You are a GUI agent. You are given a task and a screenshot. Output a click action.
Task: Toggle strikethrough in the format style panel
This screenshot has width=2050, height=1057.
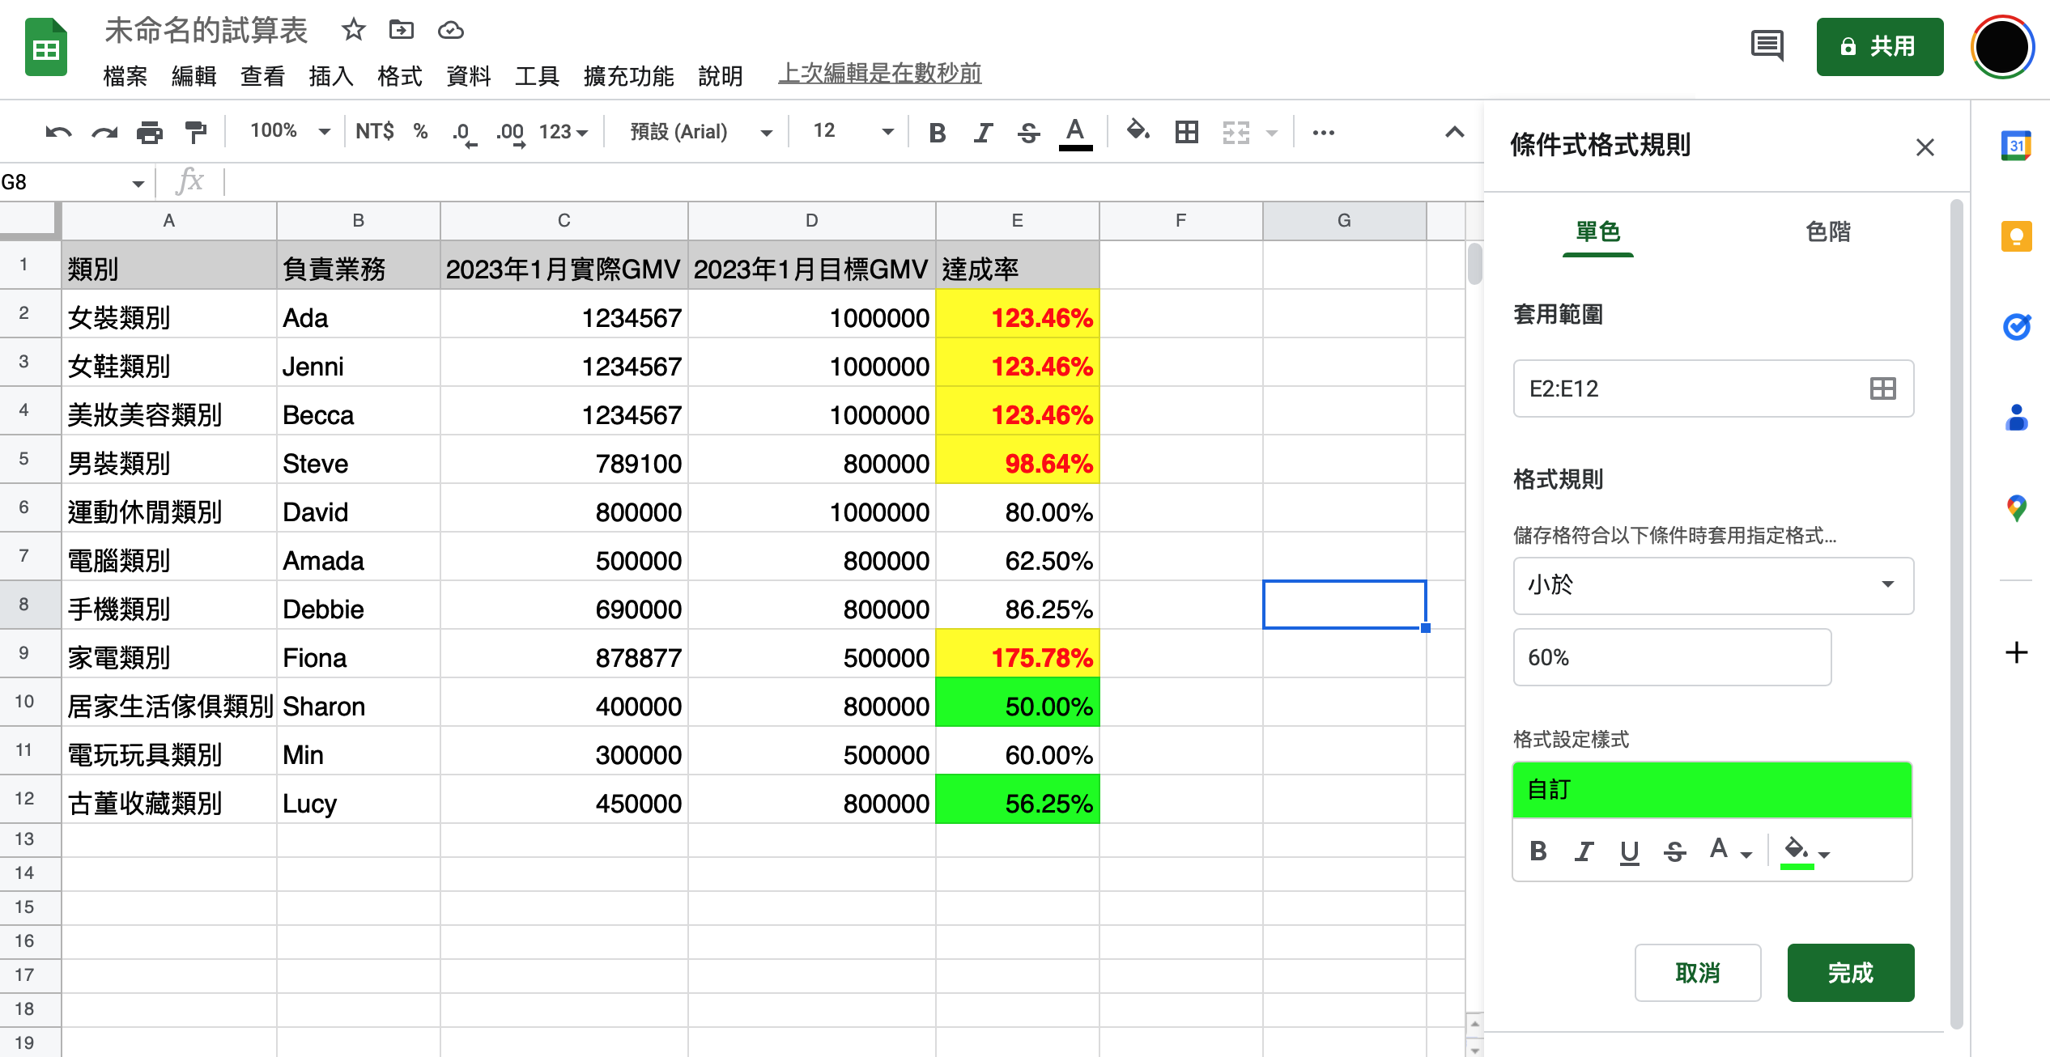pos(1674,851)
